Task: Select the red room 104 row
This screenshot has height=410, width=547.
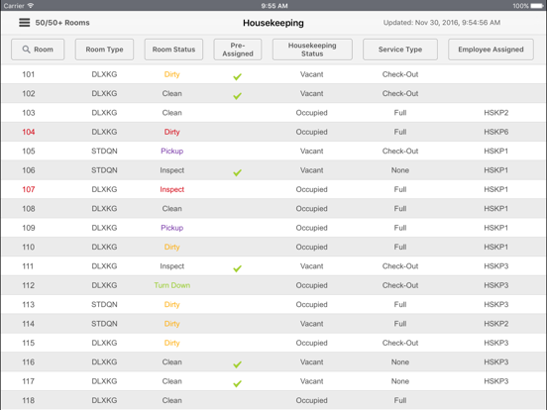Action: click(x=273, y=132)
